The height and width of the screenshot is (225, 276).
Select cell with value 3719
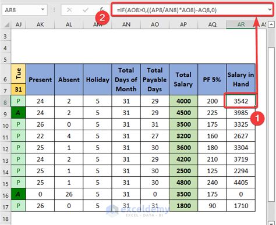tap(240, 159)
